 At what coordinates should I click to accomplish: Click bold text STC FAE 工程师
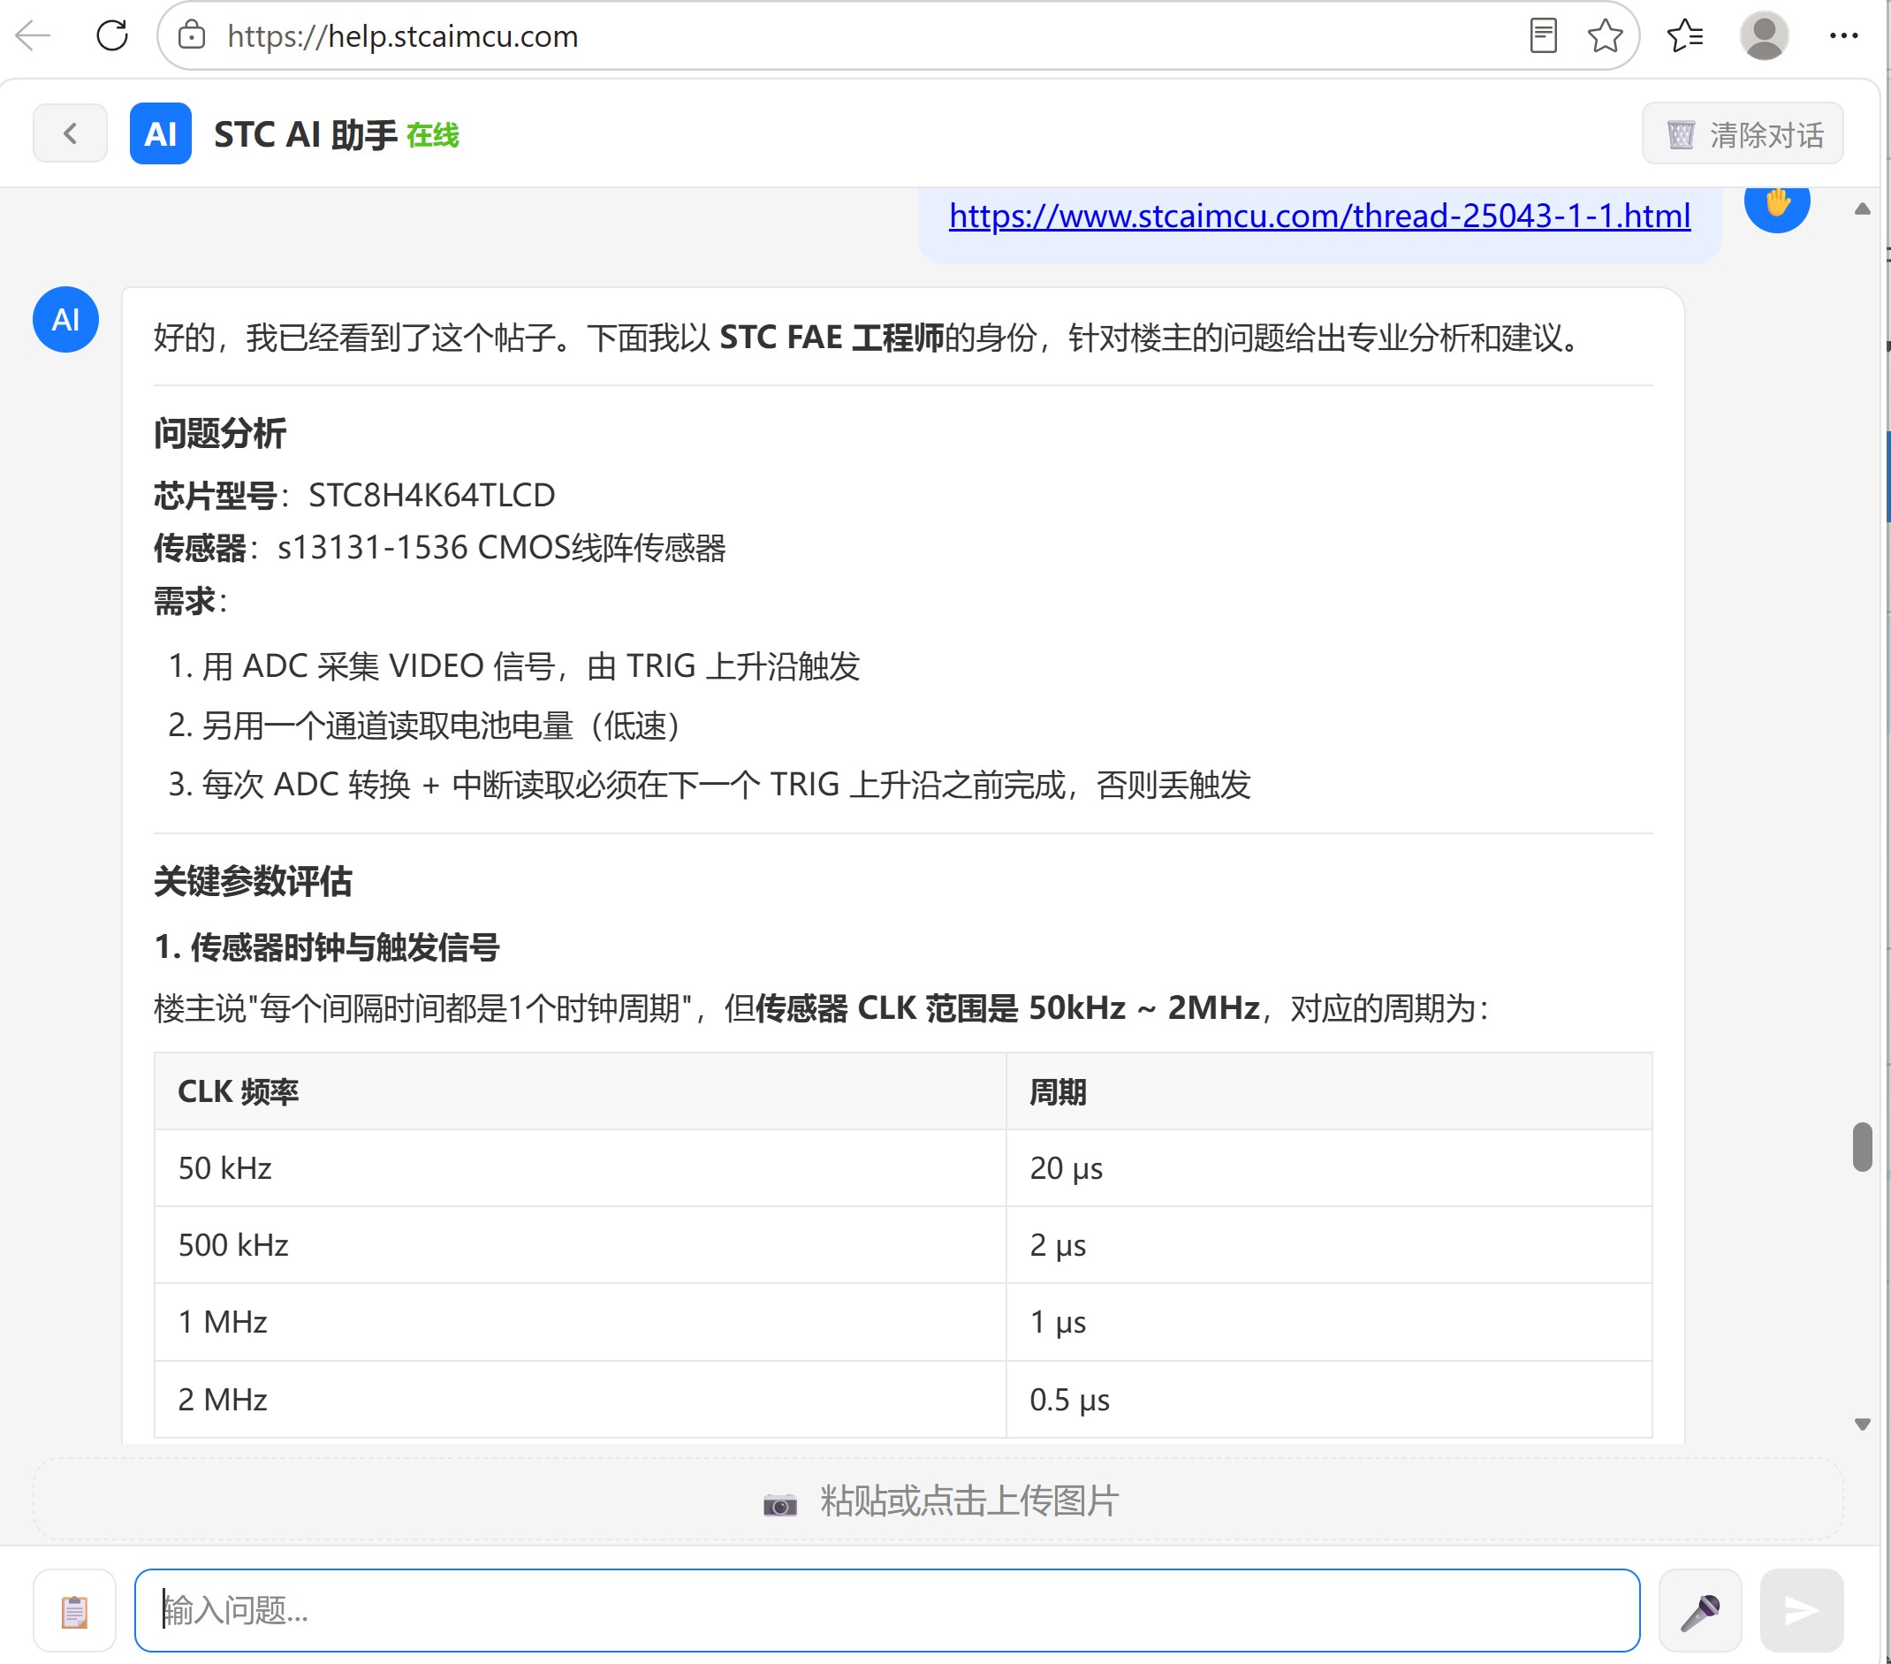[x=832, y=338]
